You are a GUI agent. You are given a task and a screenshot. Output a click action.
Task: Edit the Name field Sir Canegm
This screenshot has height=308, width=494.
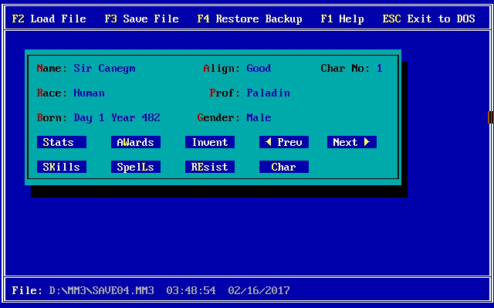[105, 69]
